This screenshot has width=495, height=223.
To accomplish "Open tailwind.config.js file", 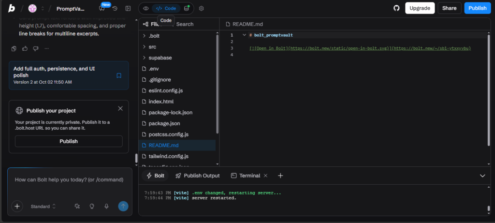I will [x=177, y=156].
